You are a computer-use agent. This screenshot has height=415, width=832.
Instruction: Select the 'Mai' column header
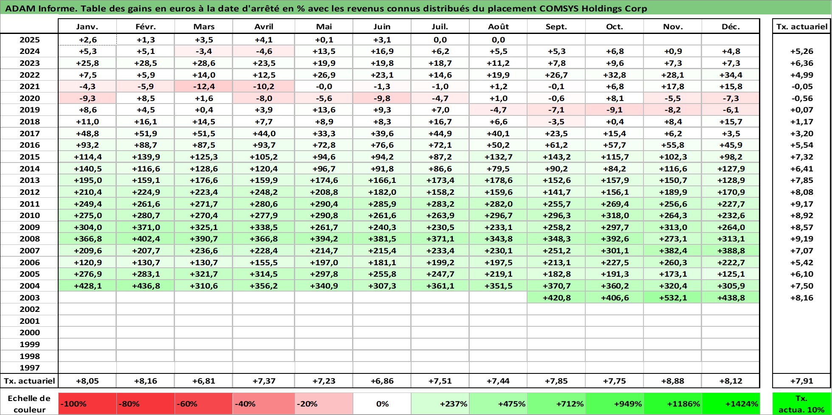[x=324, y=26]
